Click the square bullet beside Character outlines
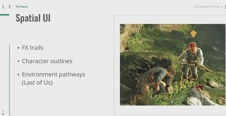The height and width of the screenshot is (116, 226). (x=18, y=61)
